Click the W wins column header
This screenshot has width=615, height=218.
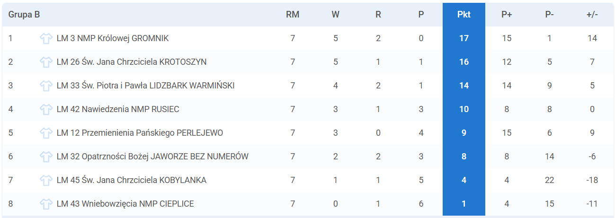click(x=336, y=15)
